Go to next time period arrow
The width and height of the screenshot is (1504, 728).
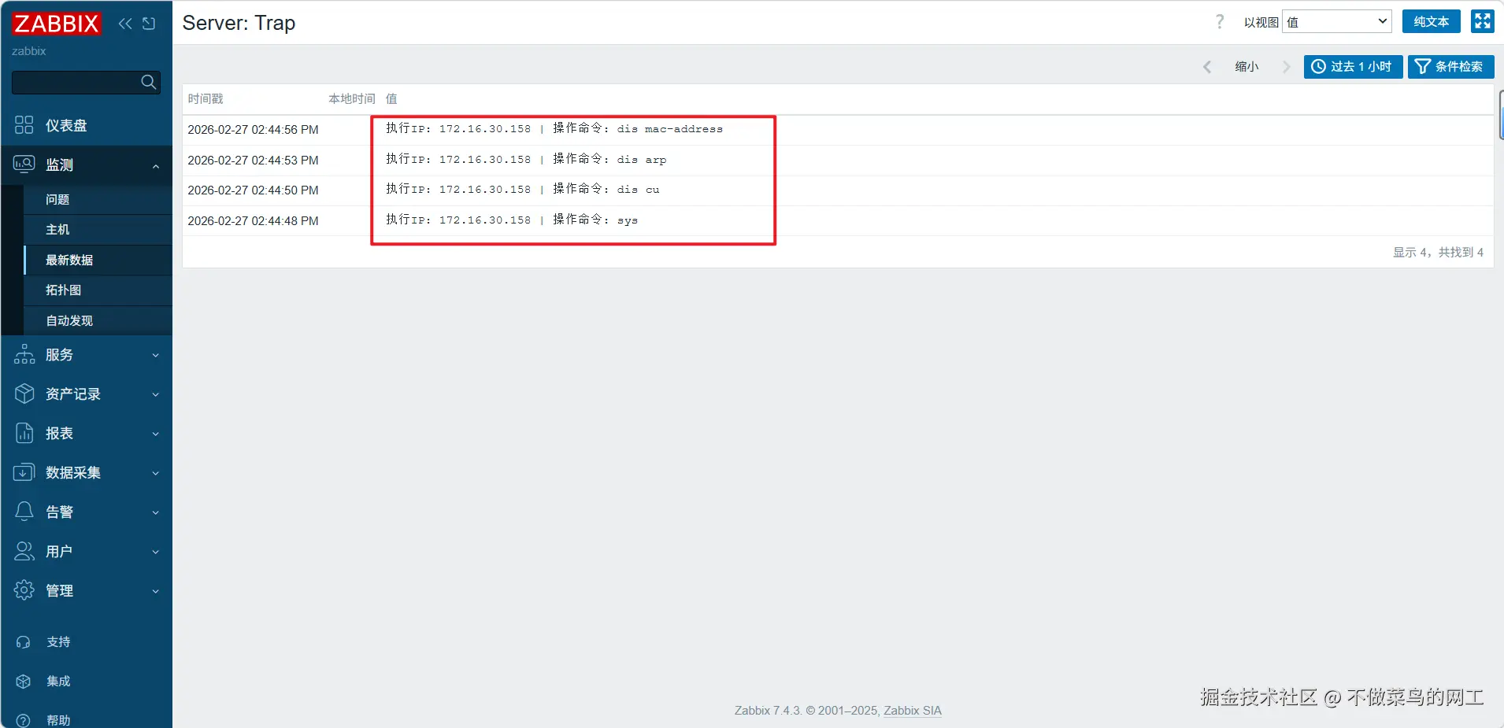pos(1287,67)
